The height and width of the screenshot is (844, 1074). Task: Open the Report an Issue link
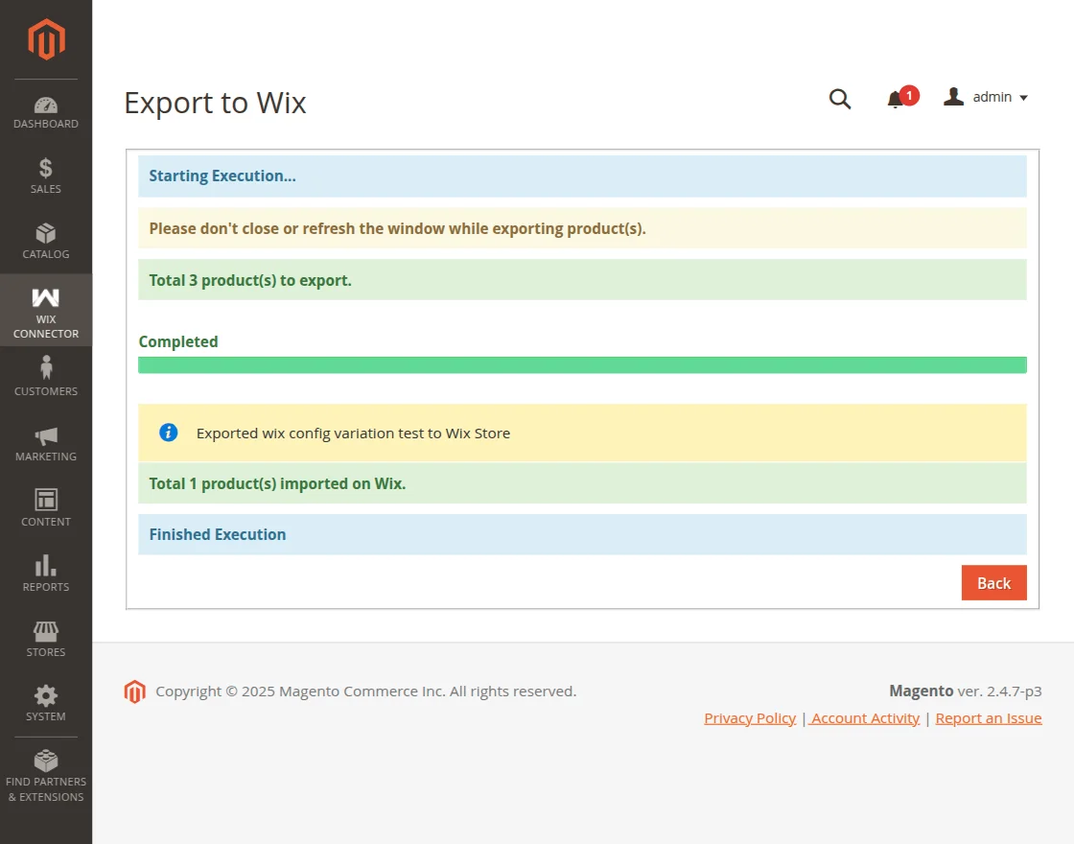click(988, 717)
